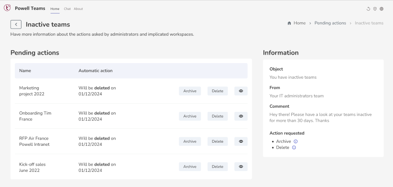
Task: Delete the Onboarding Tim France team
Action: point(217,116)
